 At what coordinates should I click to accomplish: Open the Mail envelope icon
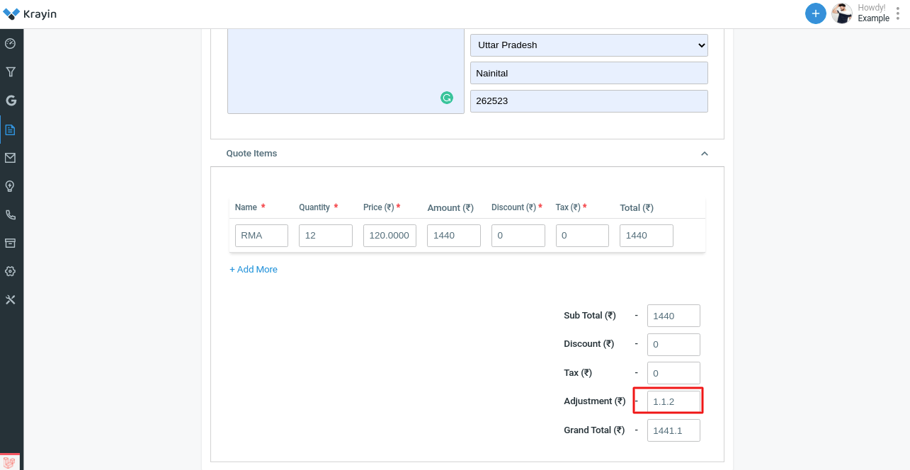(x=11, y=157)
